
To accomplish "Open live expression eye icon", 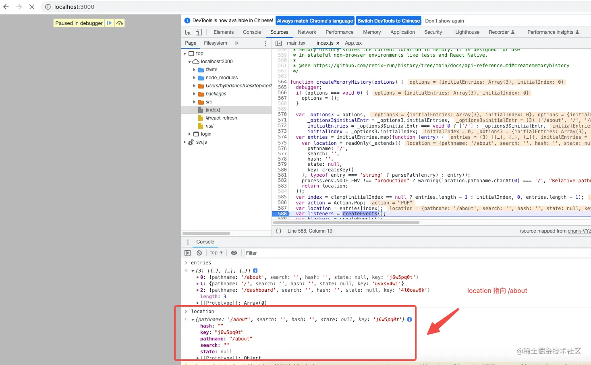I will (234, 253).
